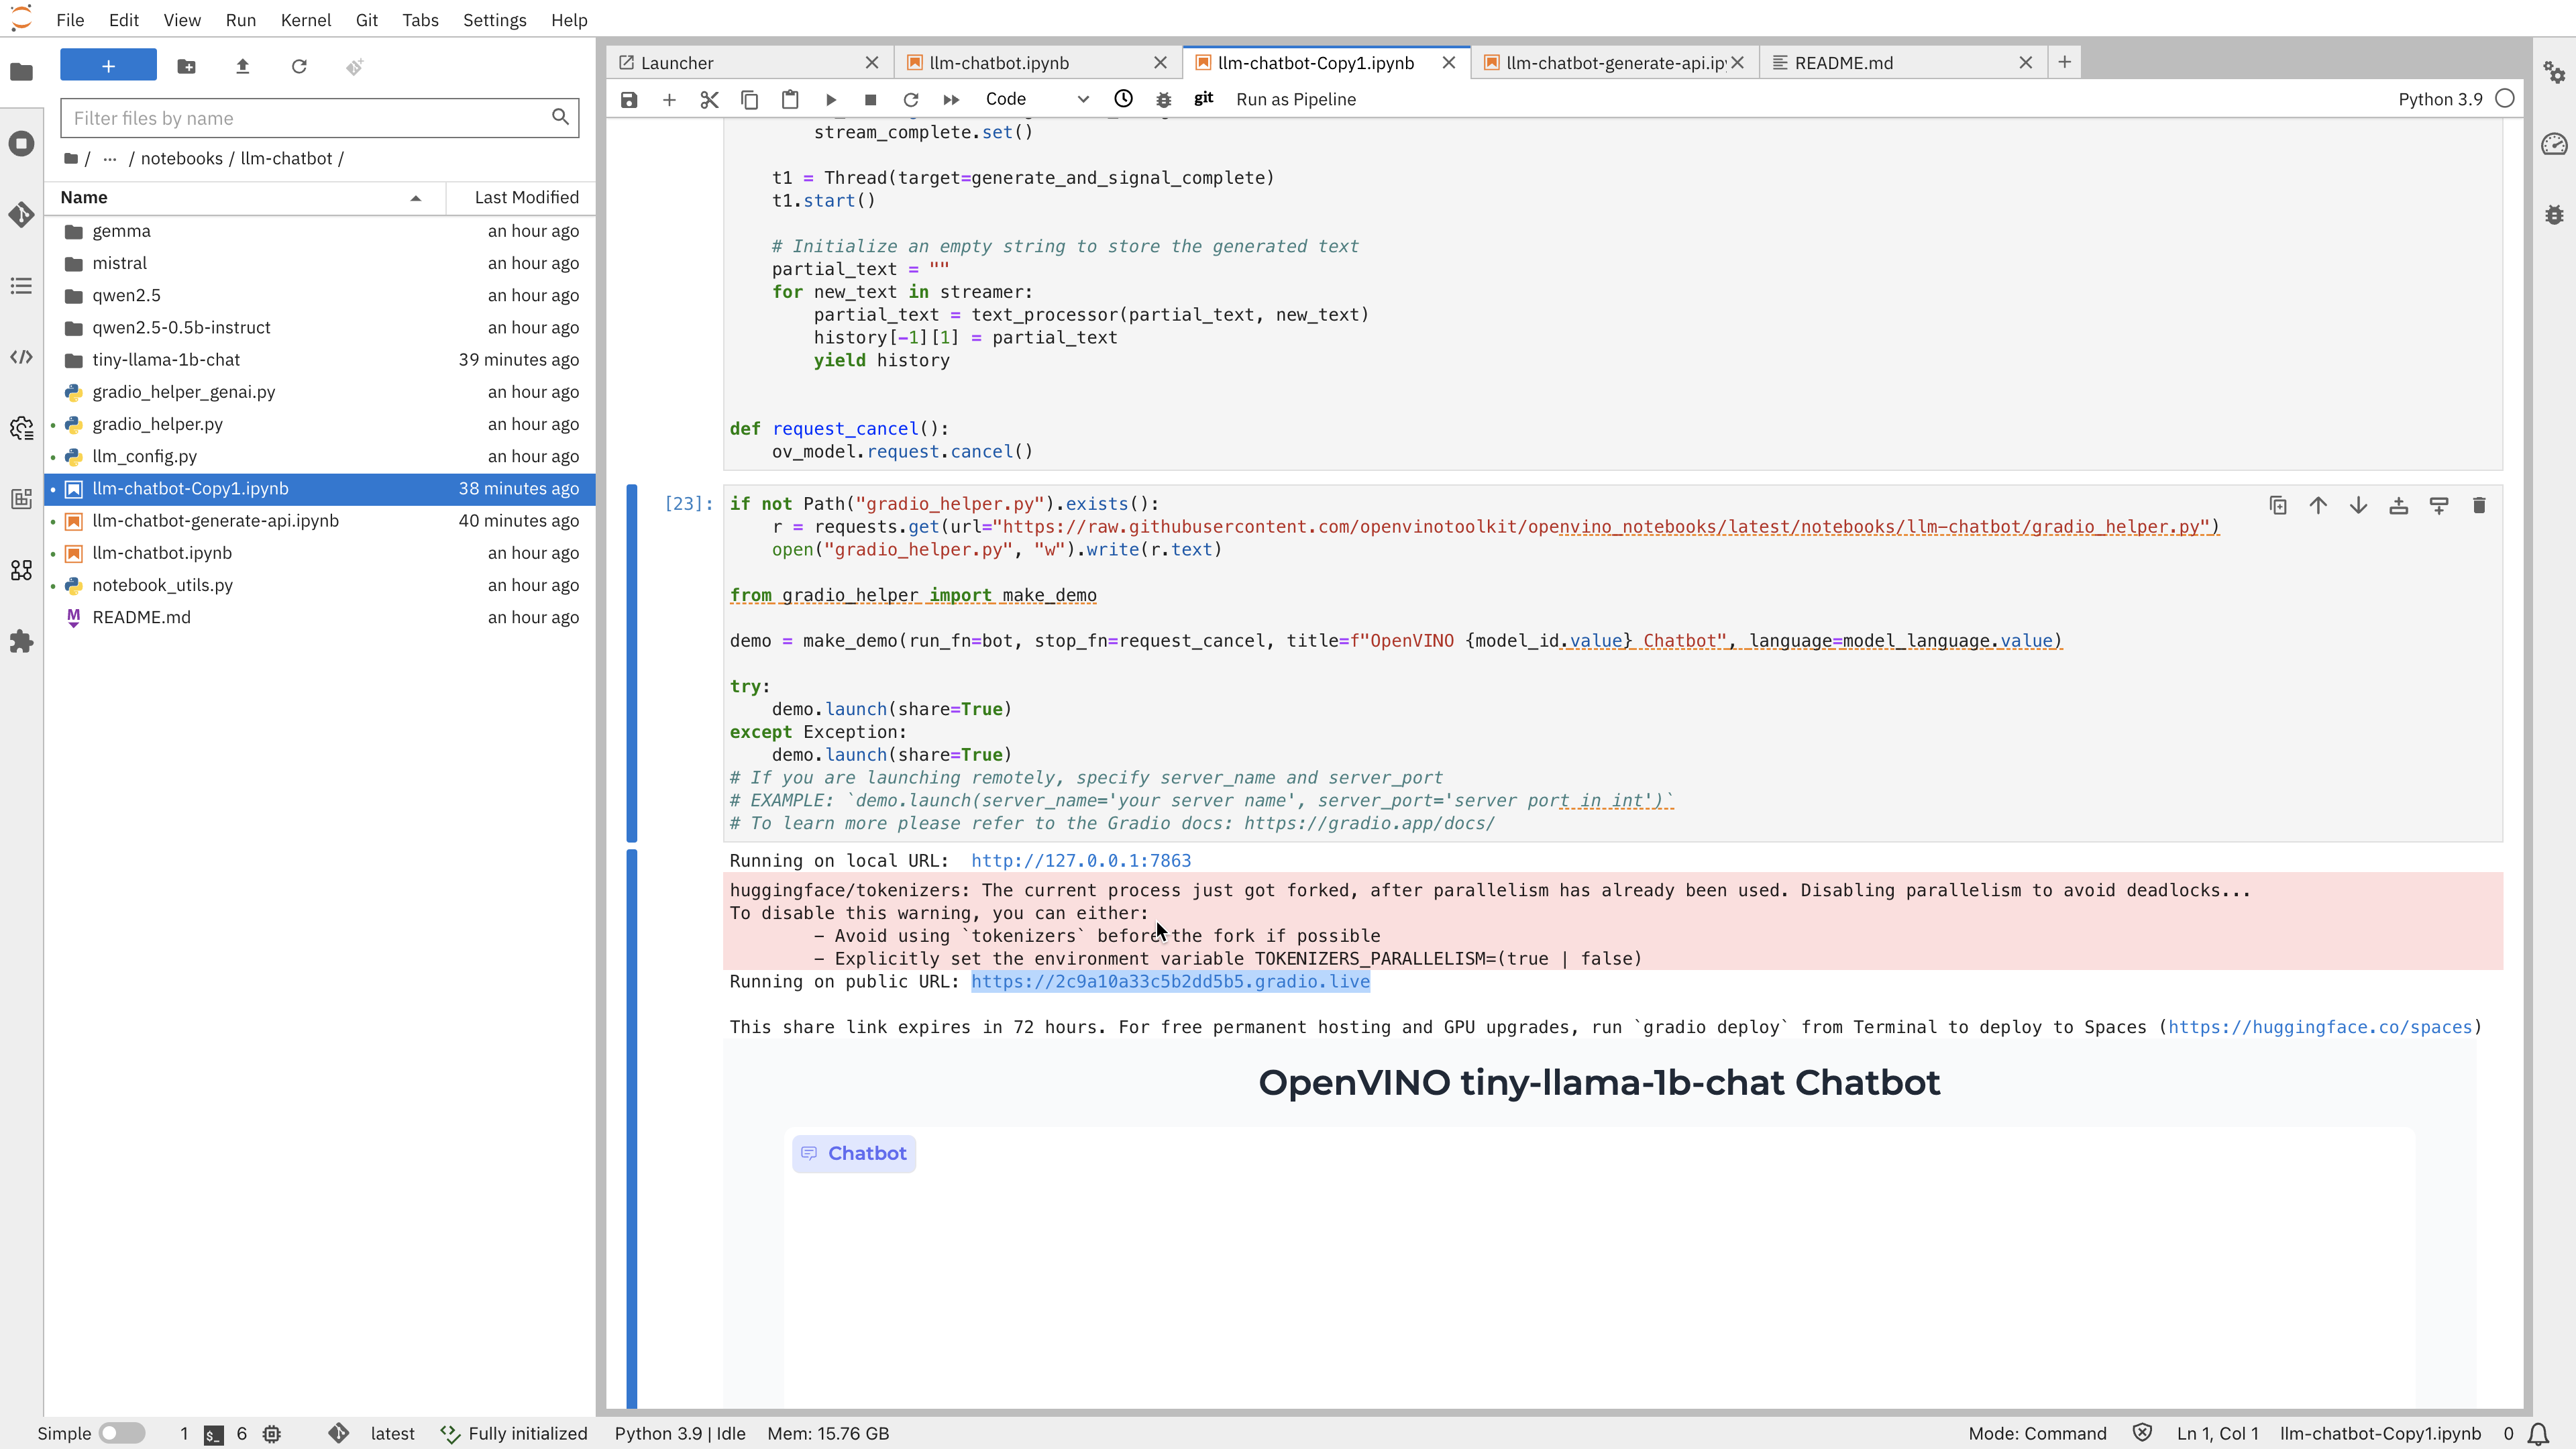Click the upload files icon
This screenshot has width=2576, height=1449.
tap(242, 66)
